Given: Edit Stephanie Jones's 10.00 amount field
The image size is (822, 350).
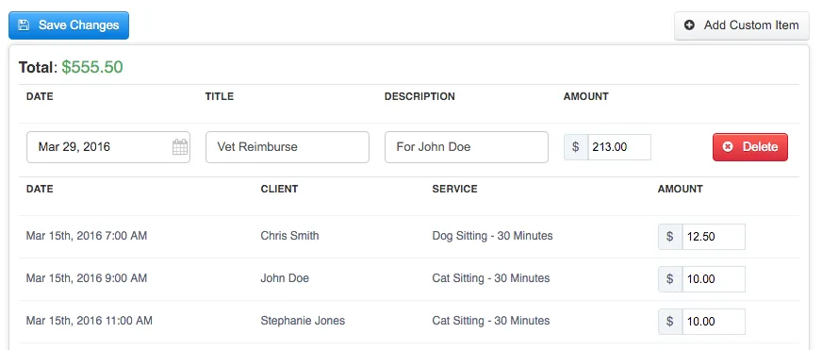Looking at the screenshot, I should 714,322.
